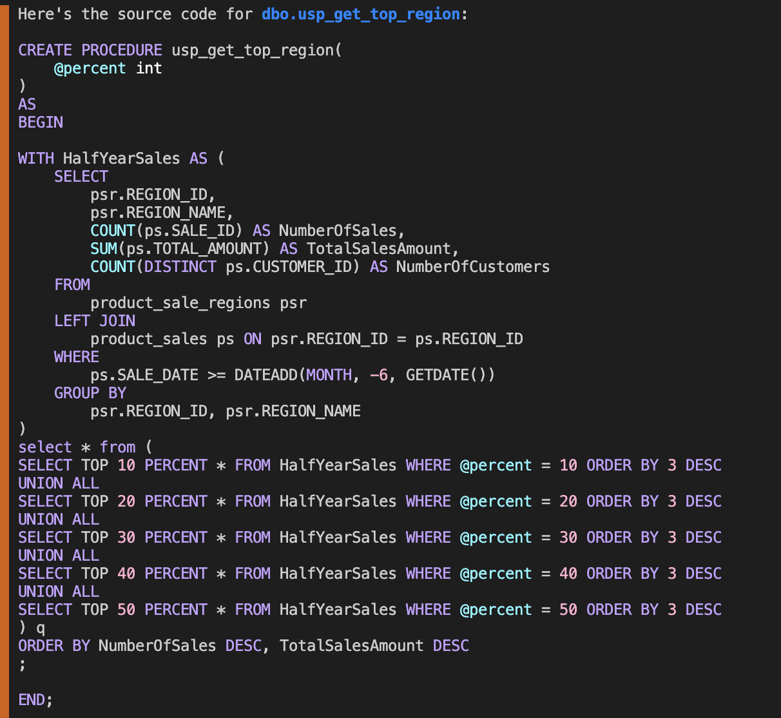Click the standalone "AS" keyword line

tap(27, 104)
